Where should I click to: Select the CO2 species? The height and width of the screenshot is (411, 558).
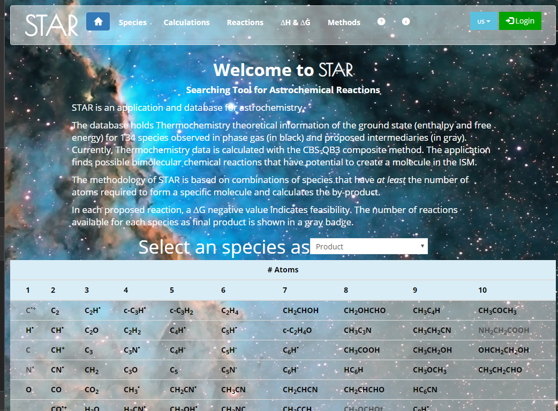(92, 390)
